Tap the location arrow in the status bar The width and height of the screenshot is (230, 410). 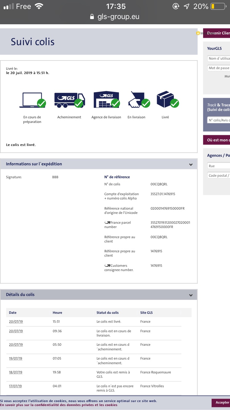point(186,6)
